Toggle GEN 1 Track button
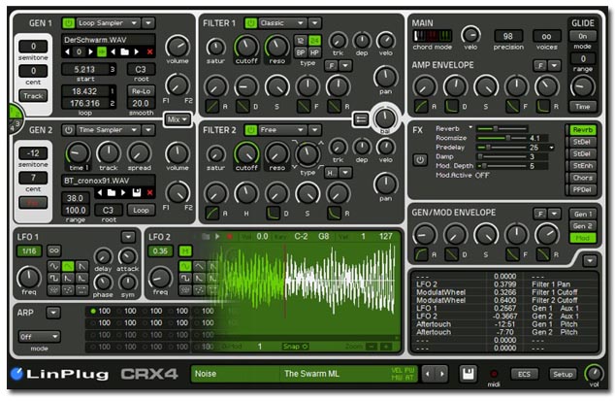Viewport: 615px width, 401px height. [33, 96]
